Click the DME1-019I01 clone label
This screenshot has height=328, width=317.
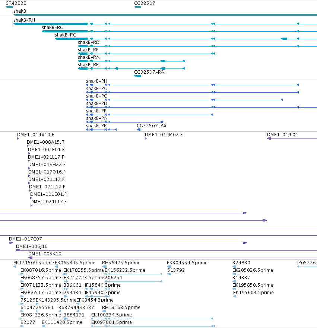[283, 135]
